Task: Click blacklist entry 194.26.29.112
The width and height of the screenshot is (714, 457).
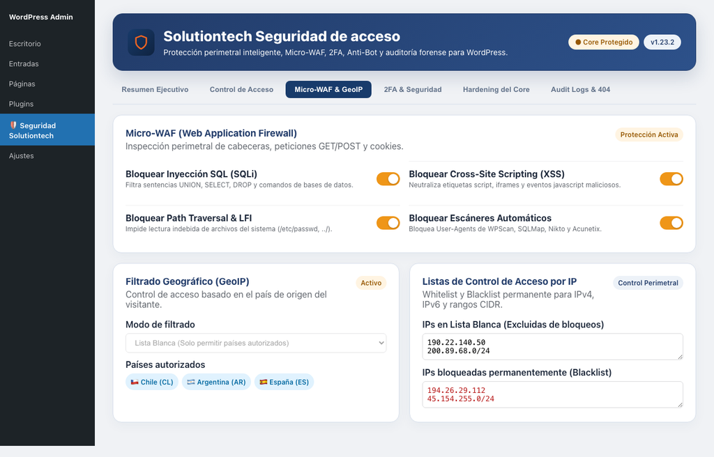Action: point(456,390)
